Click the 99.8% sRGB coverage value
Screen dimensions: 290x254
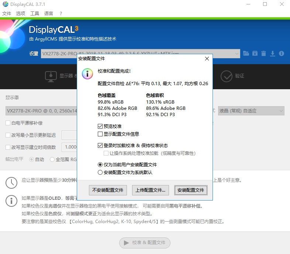[x=111, y=102]
